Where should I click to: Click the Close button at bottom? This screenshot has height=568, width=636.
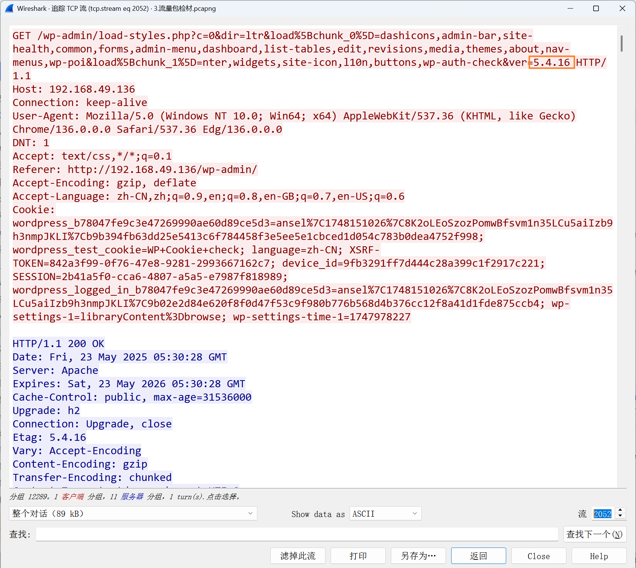(539, 556)
